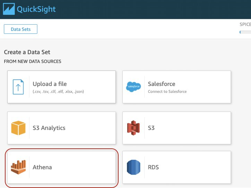This screenshot has height=188, width=251.
Task: Click the Create a Data Set heading
Action: [27, 52]
